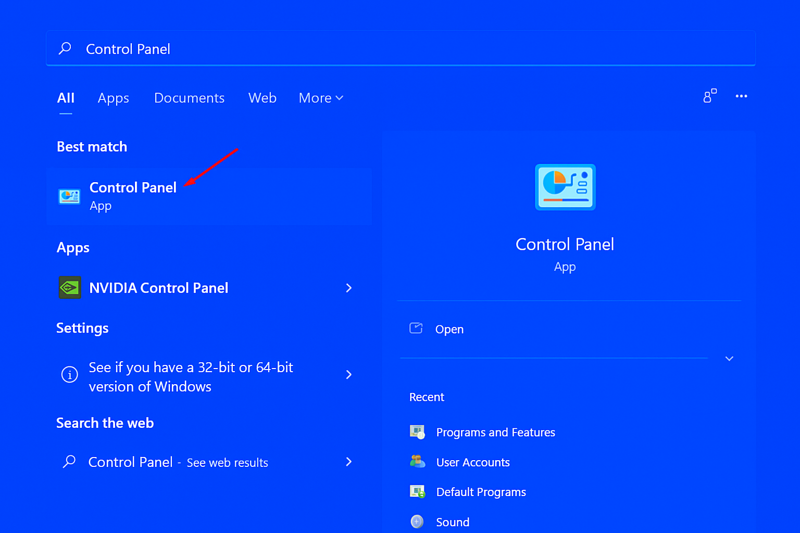Click the Open icon in details pane
Image resolution: width=800 pixels, height=533 pixels.
click(416, 328)
